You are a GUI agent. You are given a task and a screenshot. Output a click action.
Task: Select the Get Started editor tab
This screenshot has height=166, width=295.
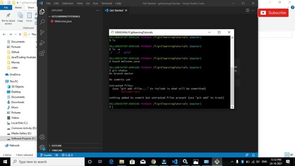[x=116, y=11]
